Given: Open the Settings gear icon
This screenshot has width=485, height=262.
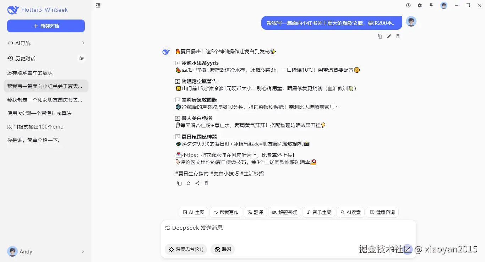Looking at the screenshot, I should pyautogui.click(x=420, y=5).
